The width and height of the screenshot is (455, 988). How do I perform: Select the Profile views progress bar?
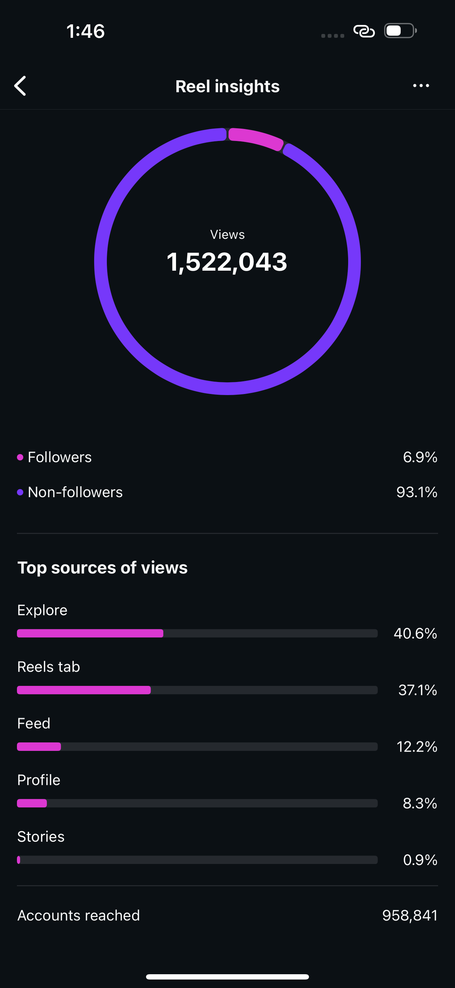click(197, 803)
